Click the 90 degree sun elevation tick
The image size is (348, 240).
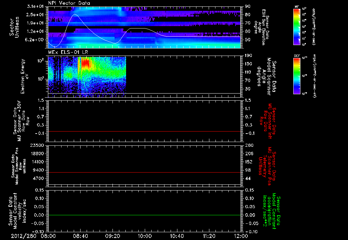point(248,6)
